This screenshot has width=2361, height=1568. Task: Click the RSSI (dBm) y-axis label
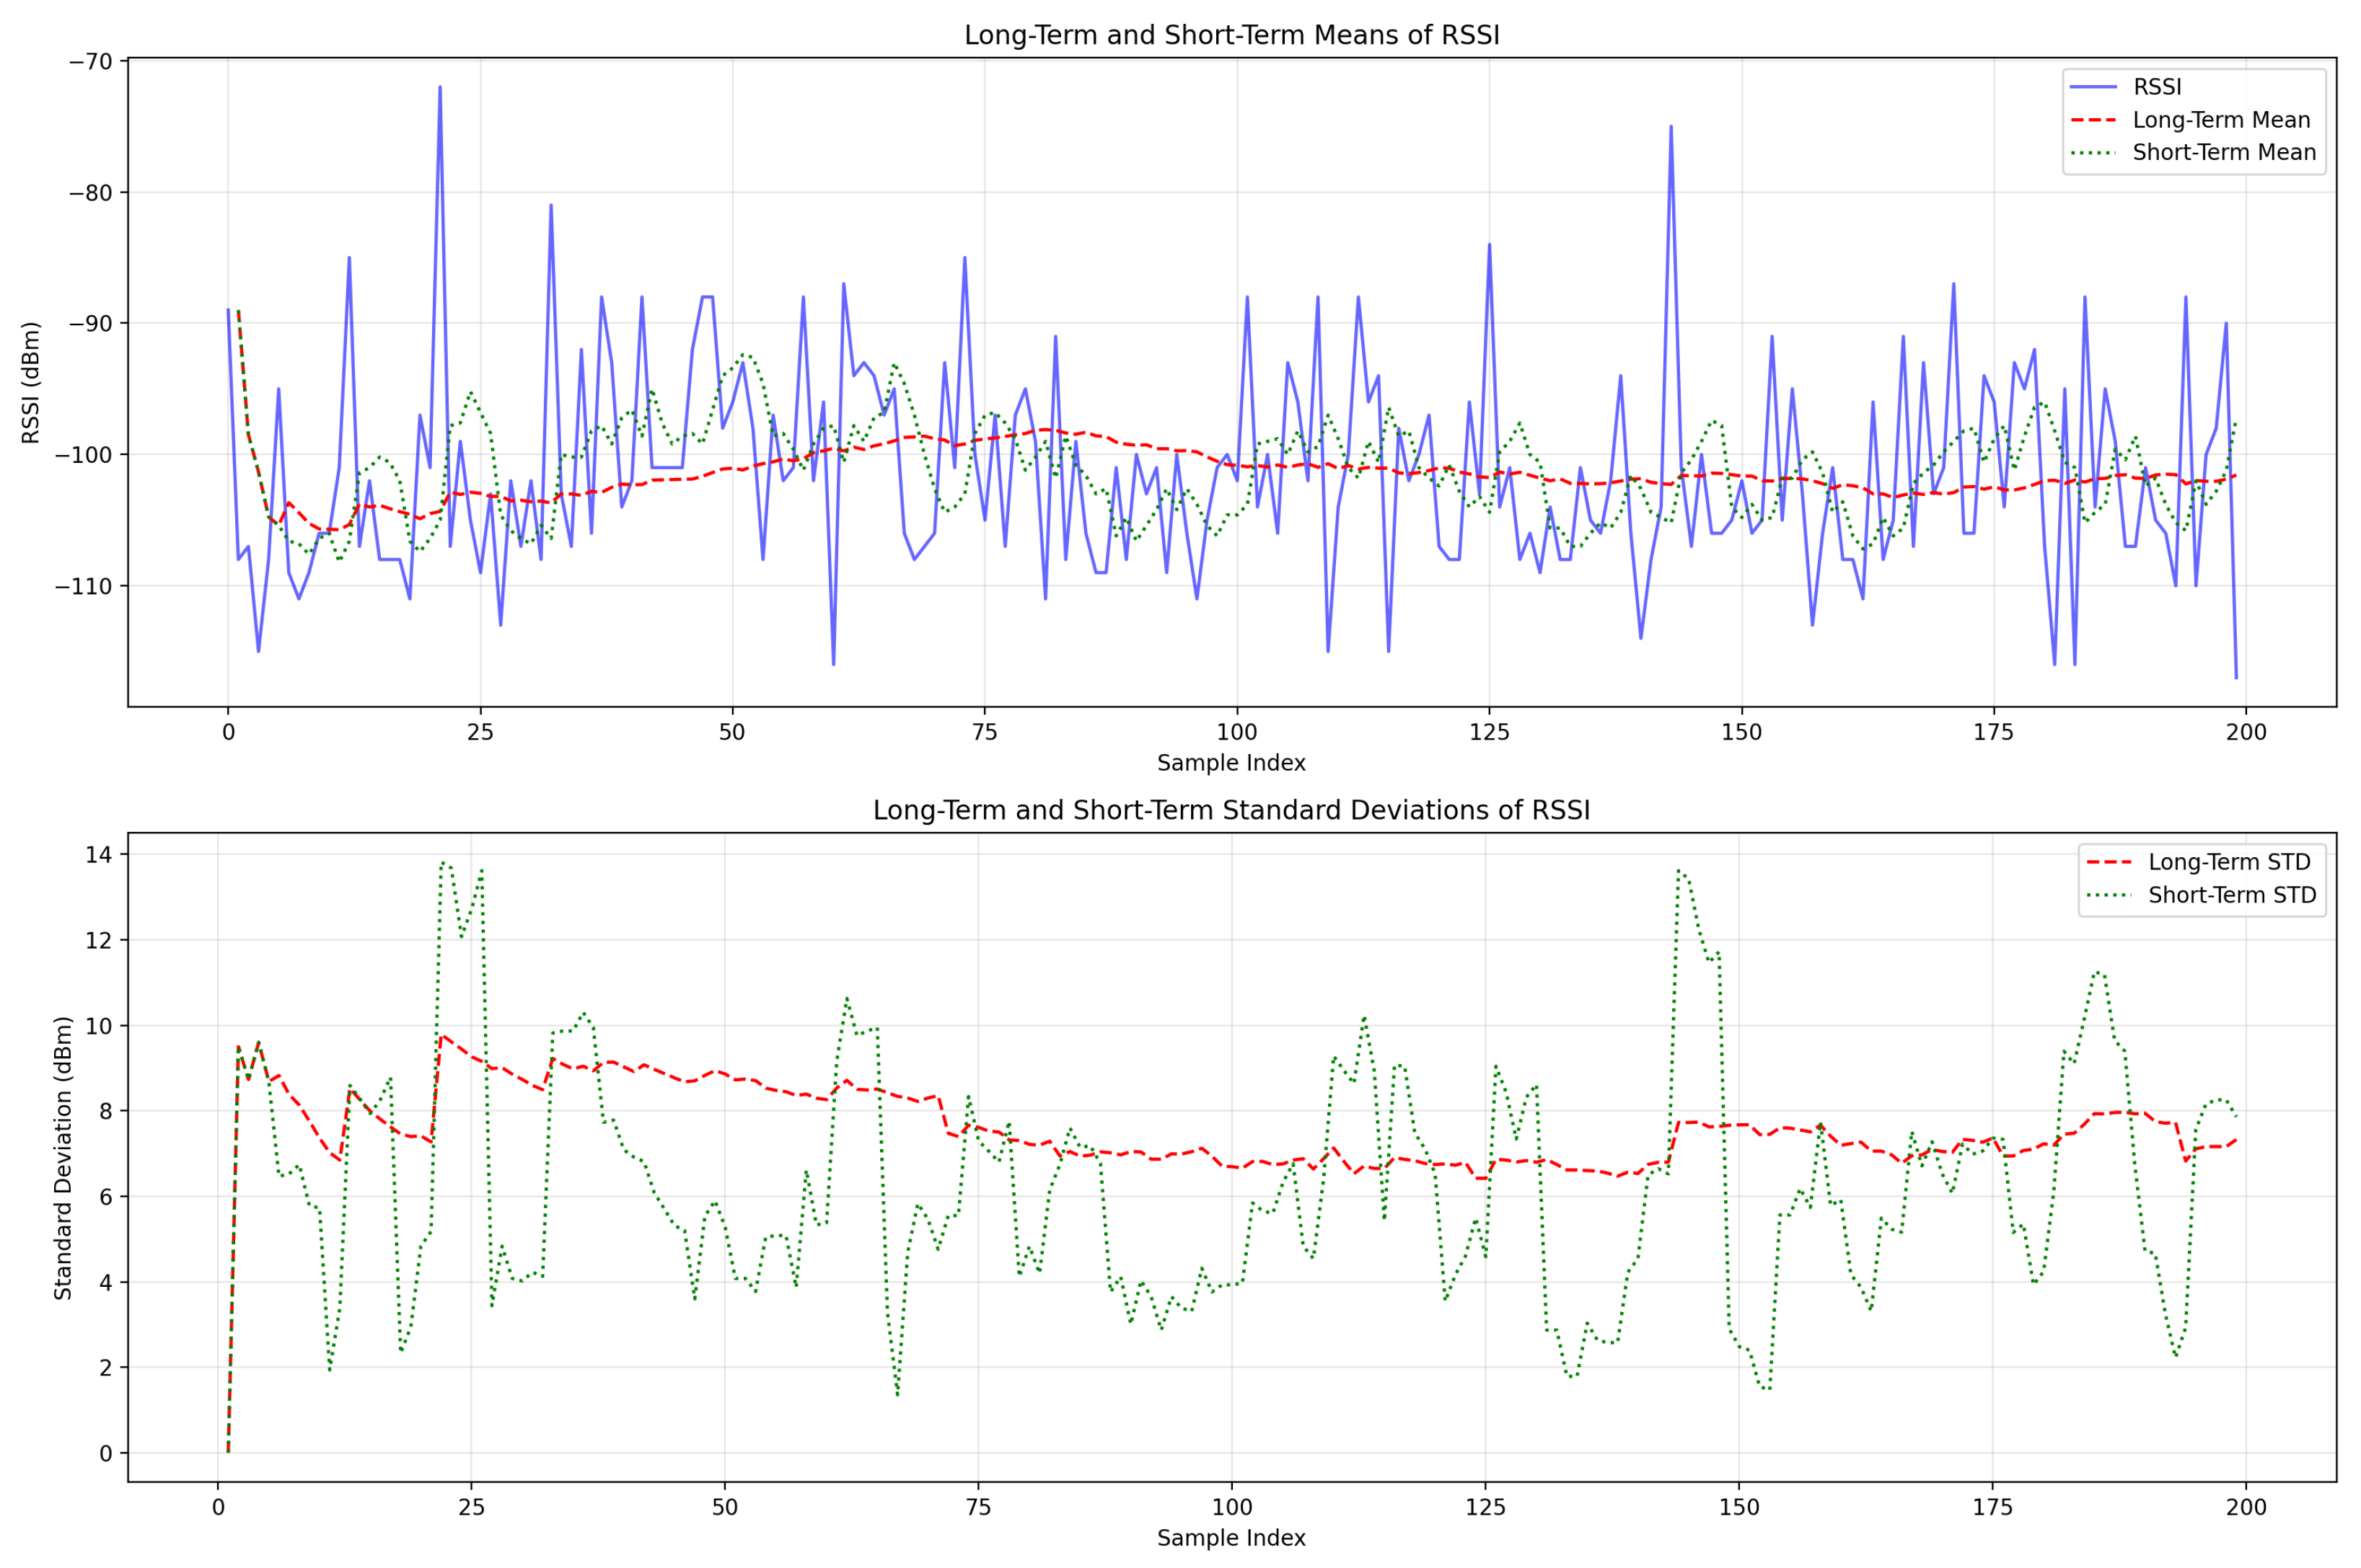31,383
